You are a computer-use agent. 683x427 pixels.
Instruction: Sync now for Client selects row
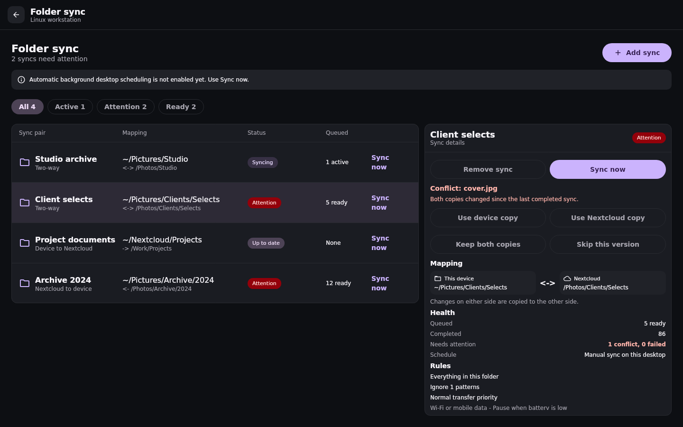tap(380, 203)
